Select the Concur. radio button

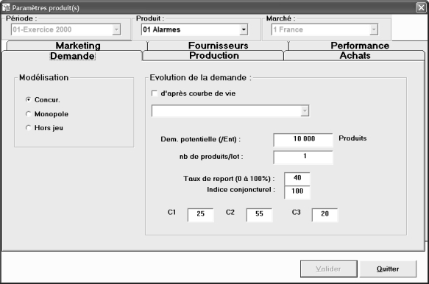(x=28, y=99)
